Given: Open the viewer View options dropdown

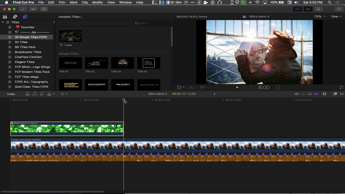Looking at the screenshot, I should (x=336, y=16).
